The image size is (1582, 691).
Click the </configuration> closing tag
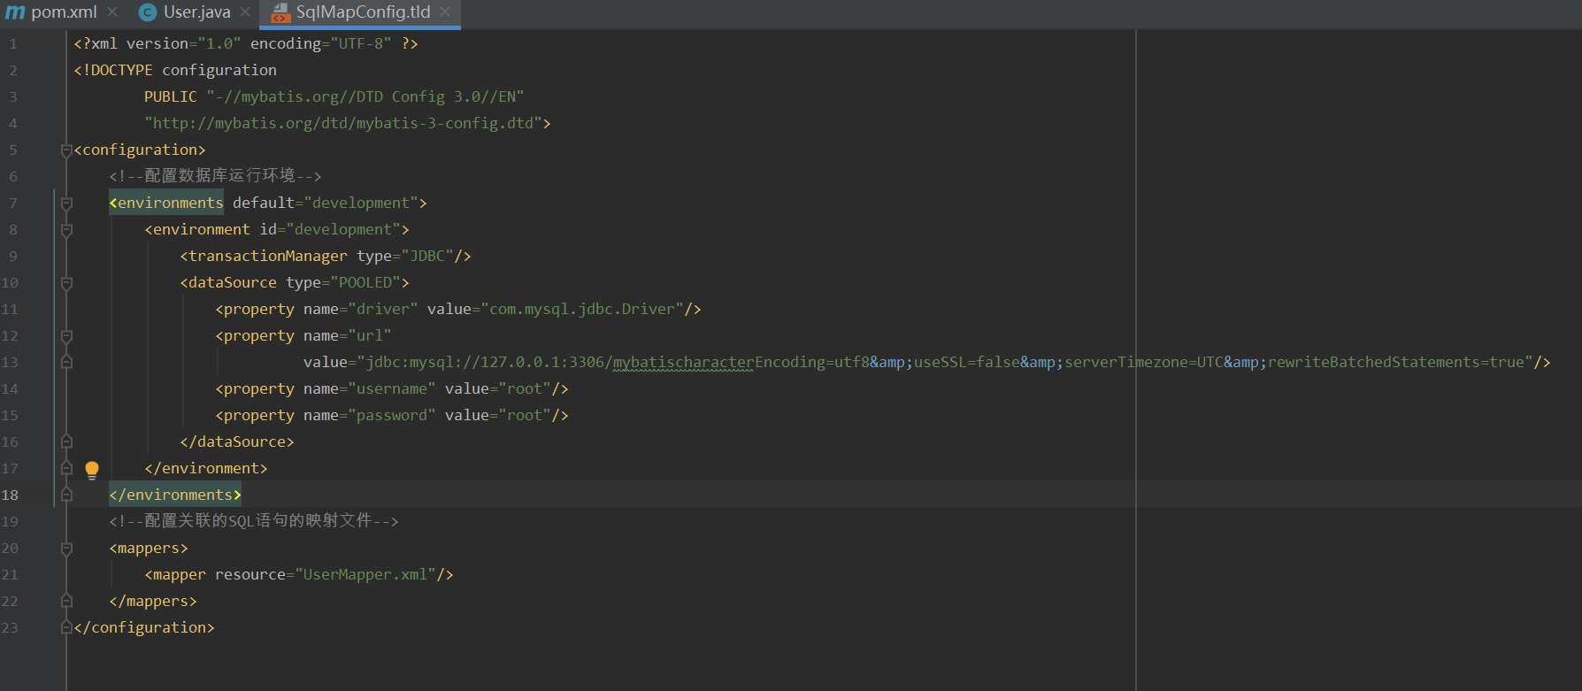tap(144, 627)
